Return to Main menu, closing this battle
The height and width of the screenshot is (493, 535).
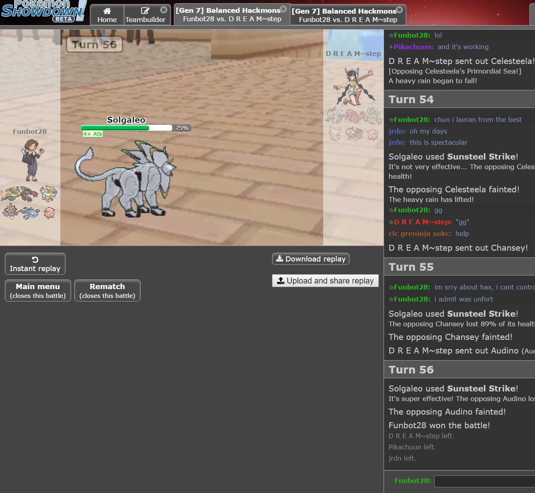38,291
